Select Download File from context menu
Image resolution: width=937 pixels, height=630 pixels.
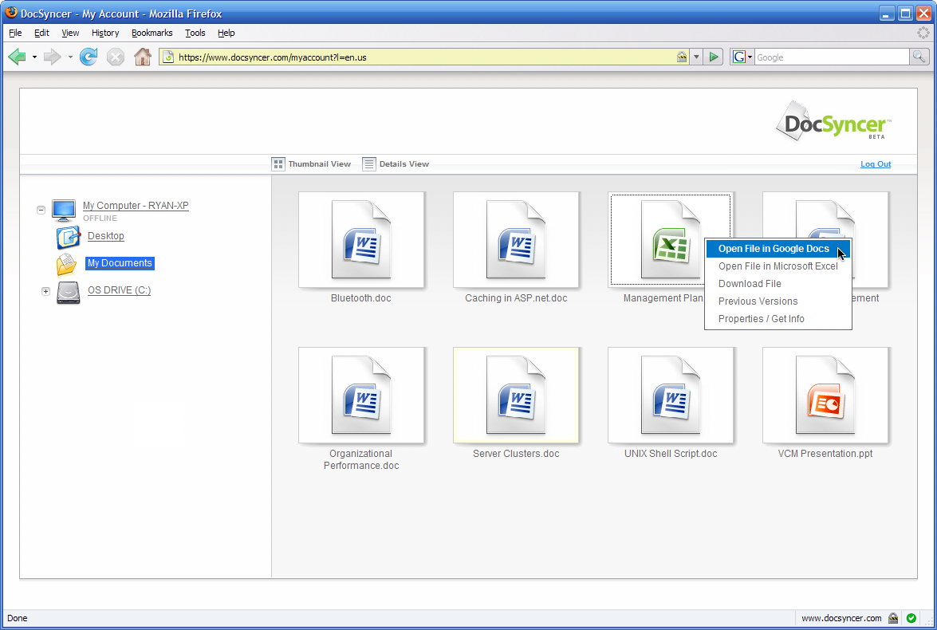750,284
